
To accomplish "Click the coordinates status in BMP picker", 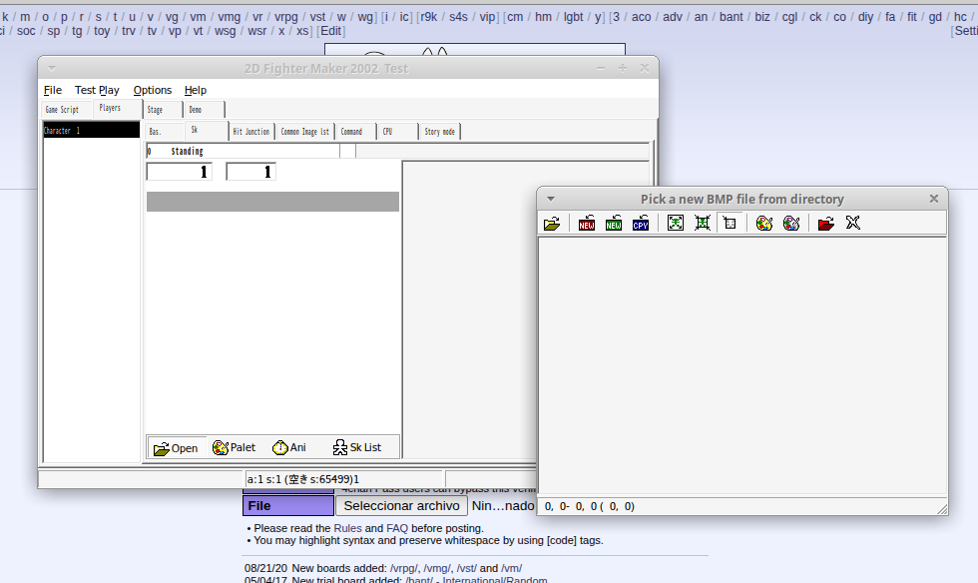I will 590,506.
